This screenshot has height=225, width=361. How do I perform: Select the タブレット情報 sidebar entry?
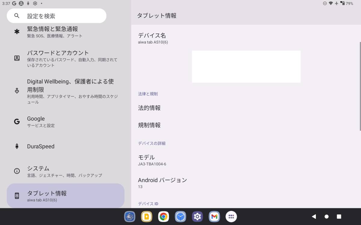tap(66, 196)
